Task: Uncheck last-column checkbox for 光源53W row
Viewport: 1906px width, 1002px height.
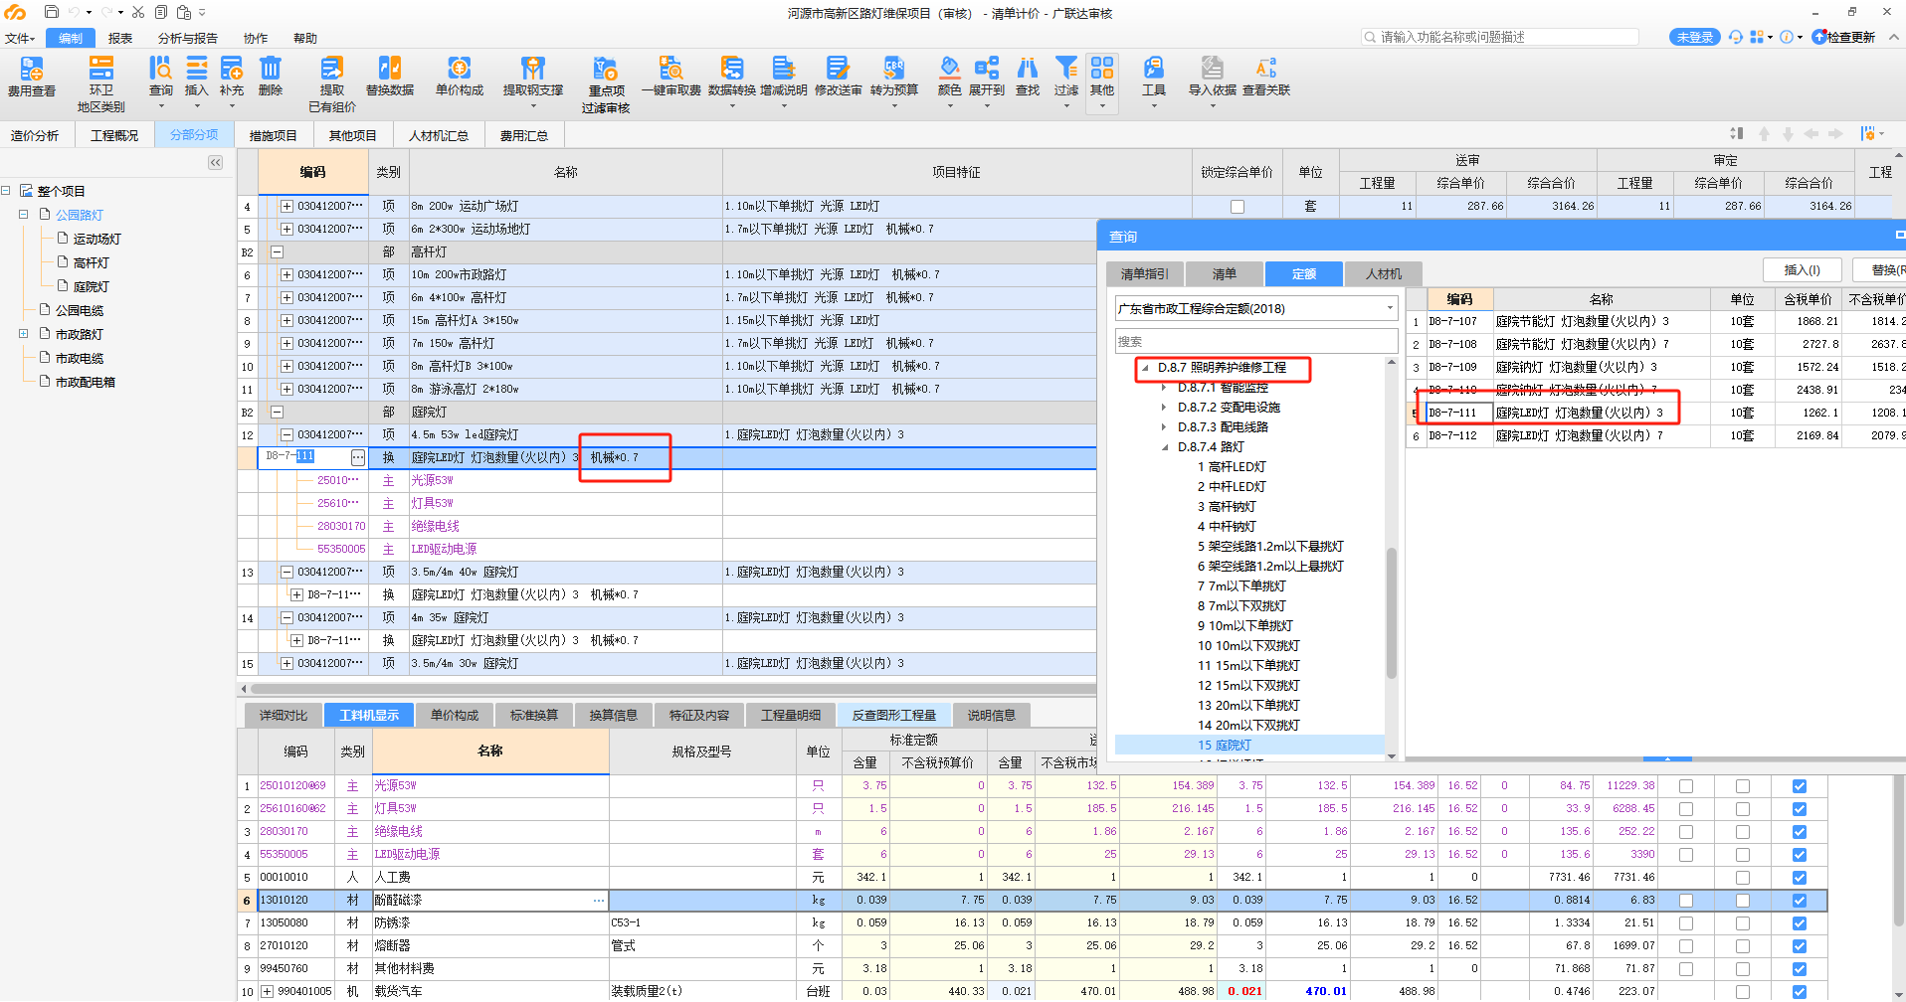Action: (x=1799, y=786)
